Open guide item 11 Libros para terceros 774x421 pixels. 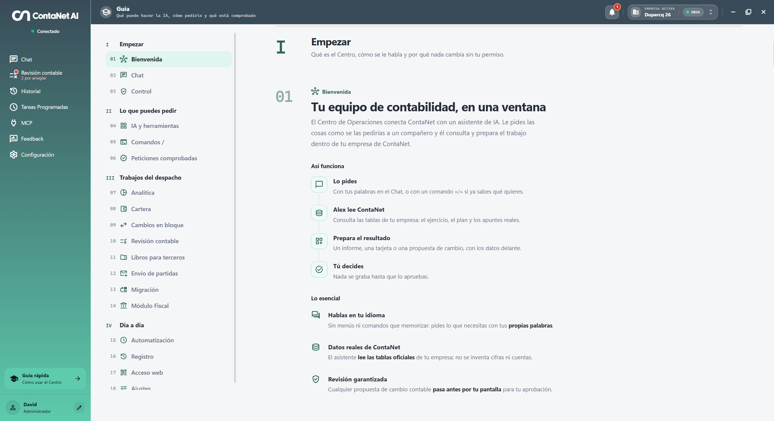click(x=169, y=257)
